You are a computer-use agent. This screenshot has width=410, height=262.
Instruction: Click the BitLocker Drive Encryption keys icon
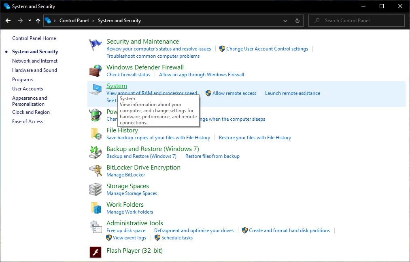click(x=95, y=171)
